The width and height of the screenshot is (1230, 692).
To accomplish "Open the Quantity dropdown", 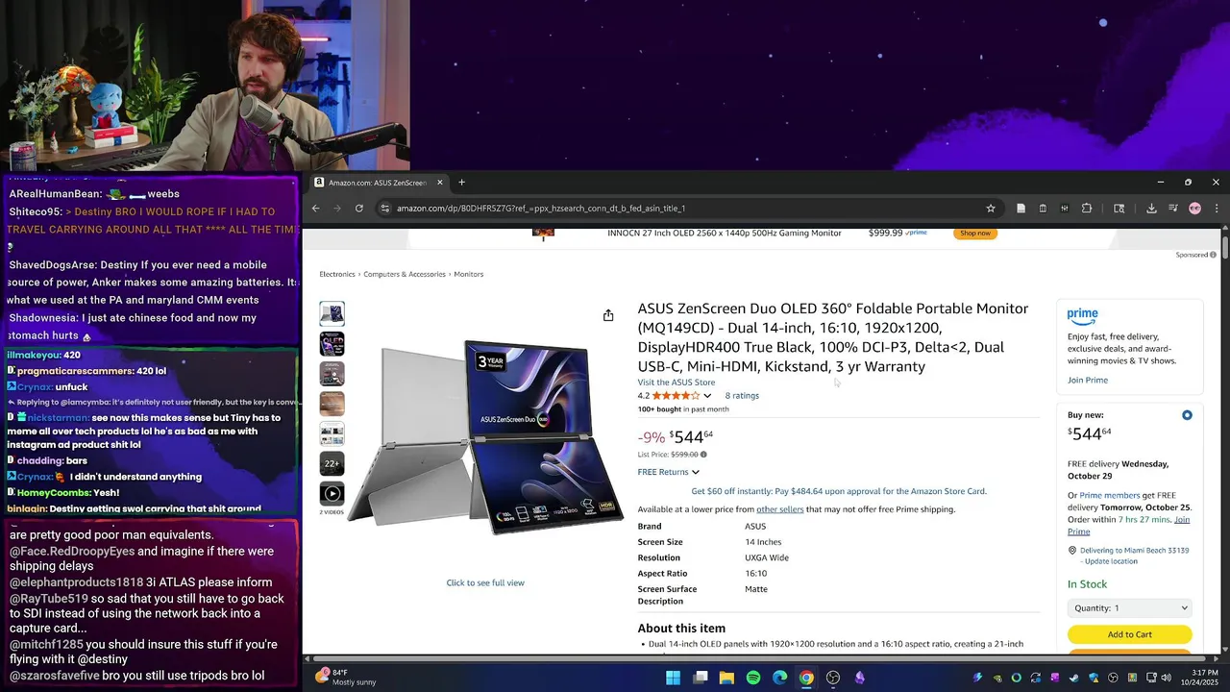I will (1130, 608).
